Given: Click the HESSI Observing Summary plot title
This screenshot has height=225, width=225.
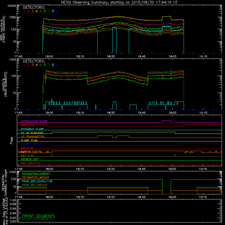Looking at the screenshot, I should pos(119,3).
